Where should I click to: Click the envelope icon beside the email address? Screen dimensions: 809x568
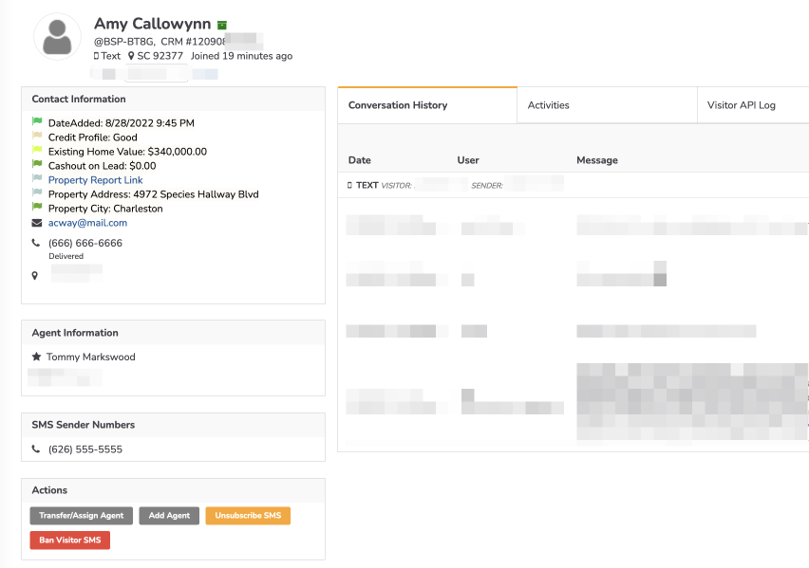pyautogui.click(x=37, y=223)
